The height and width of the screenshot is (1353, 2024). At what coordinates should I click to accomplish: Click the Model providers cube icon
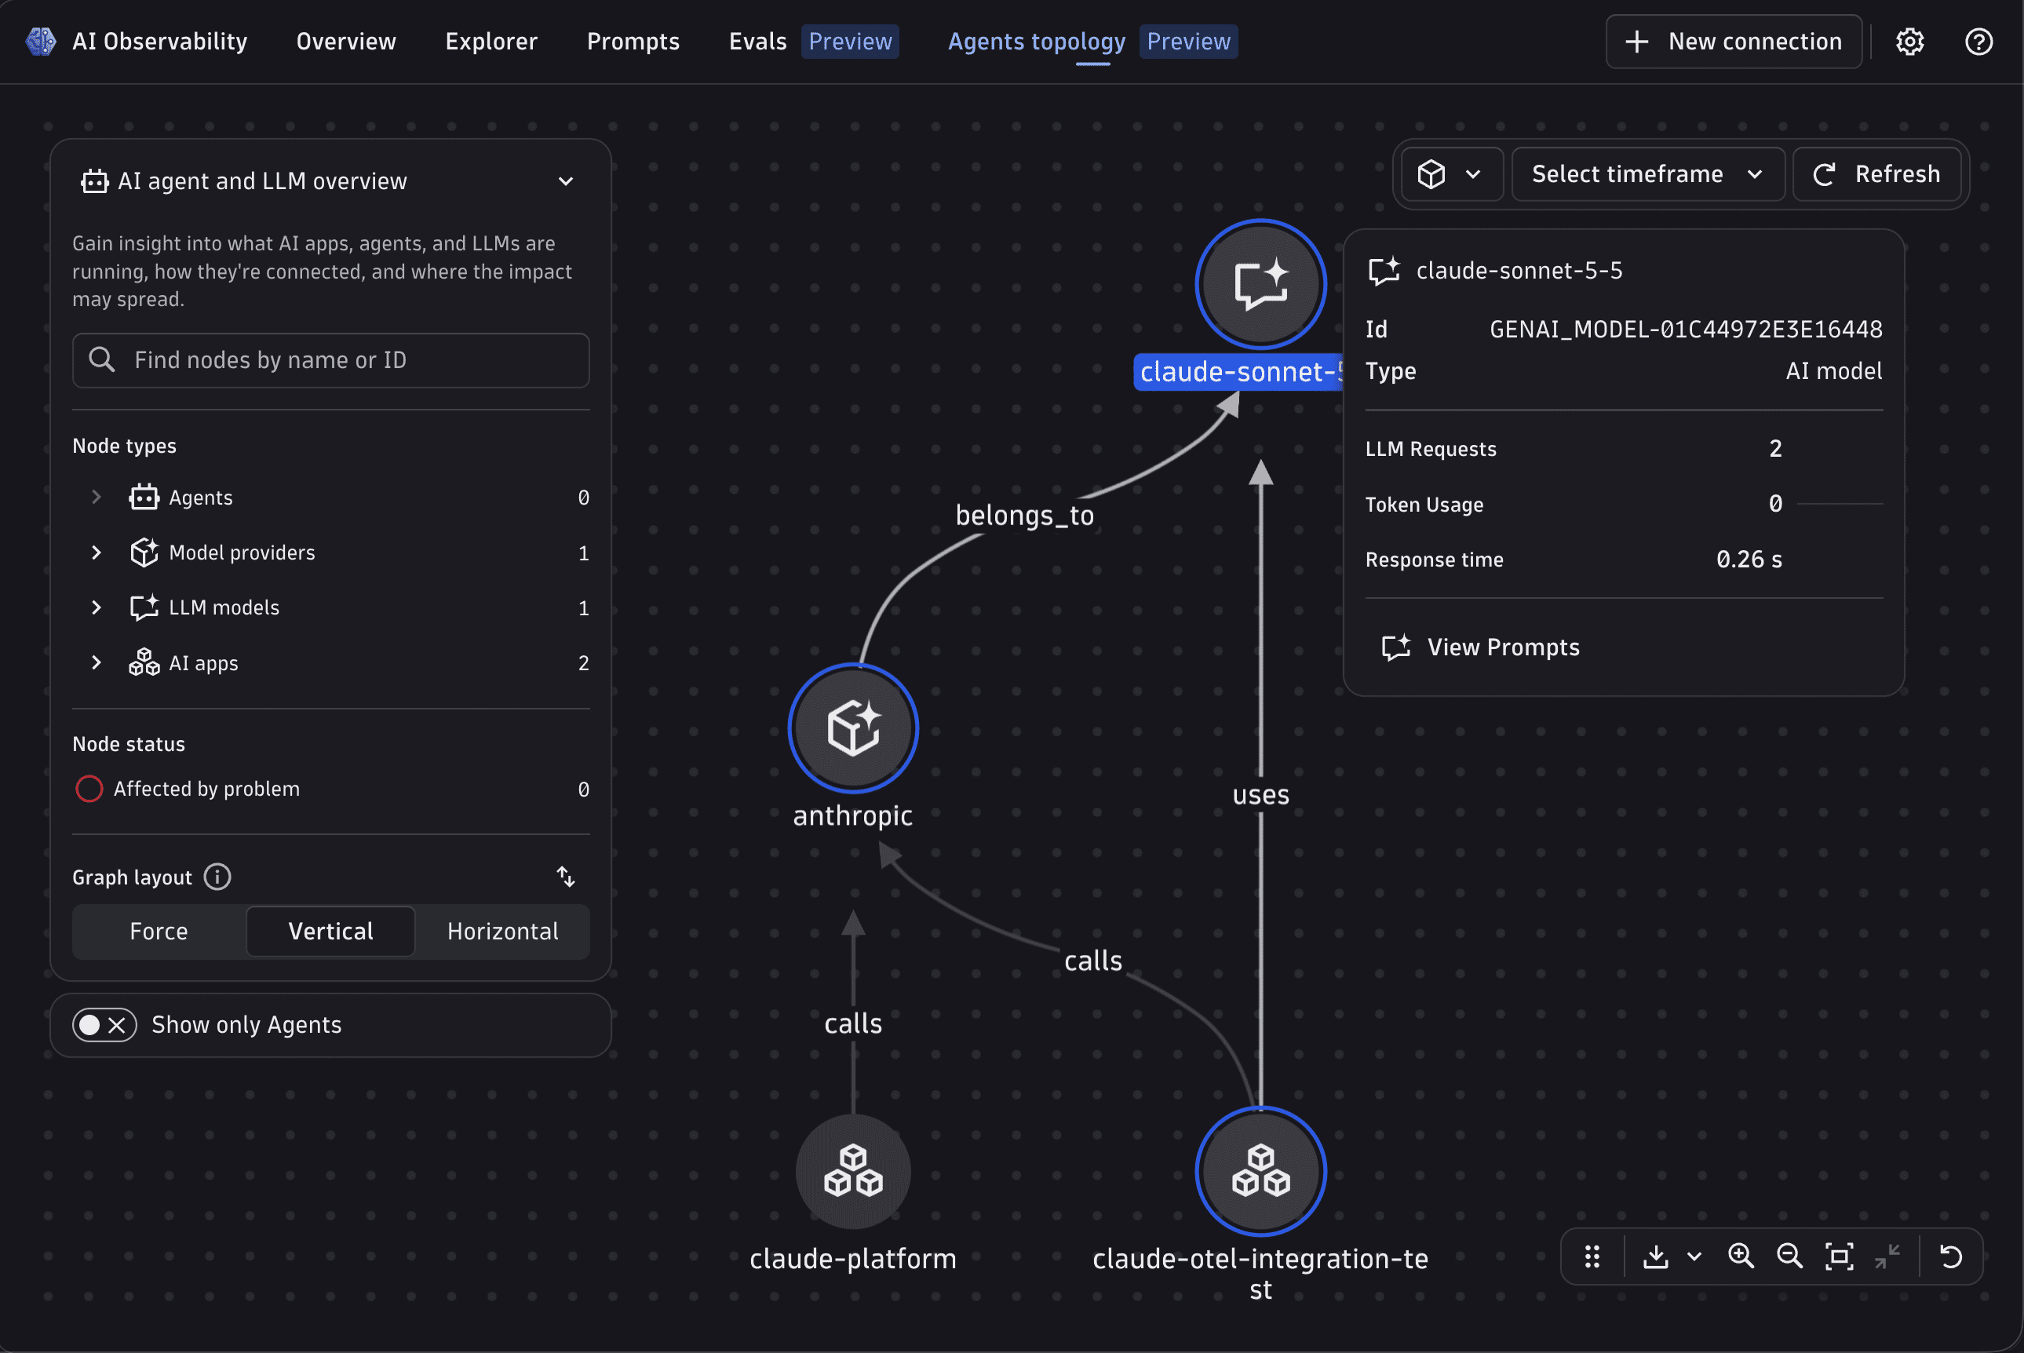pyautogui.click(x=144, y=553)
